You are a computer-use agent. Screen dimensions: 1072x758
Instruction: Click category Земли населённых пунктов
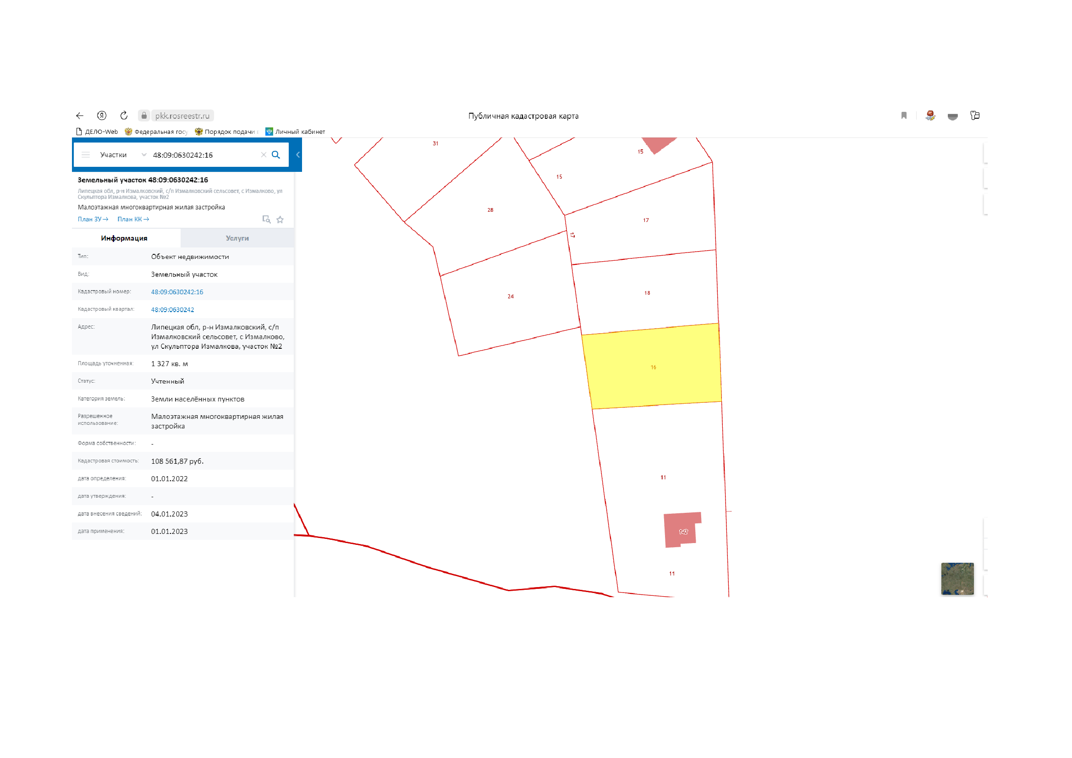[x=198, y=399]
